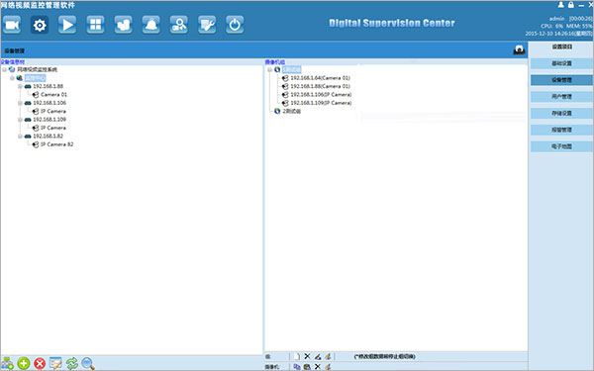Click the green refresh arrows icon
594x371 pixels.
[x=72, y=363]
